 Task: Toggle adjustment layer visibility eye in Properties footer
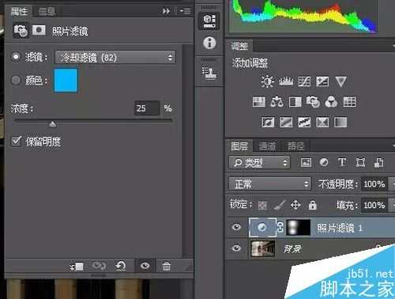pyautogui.click(x=145, y=266)
